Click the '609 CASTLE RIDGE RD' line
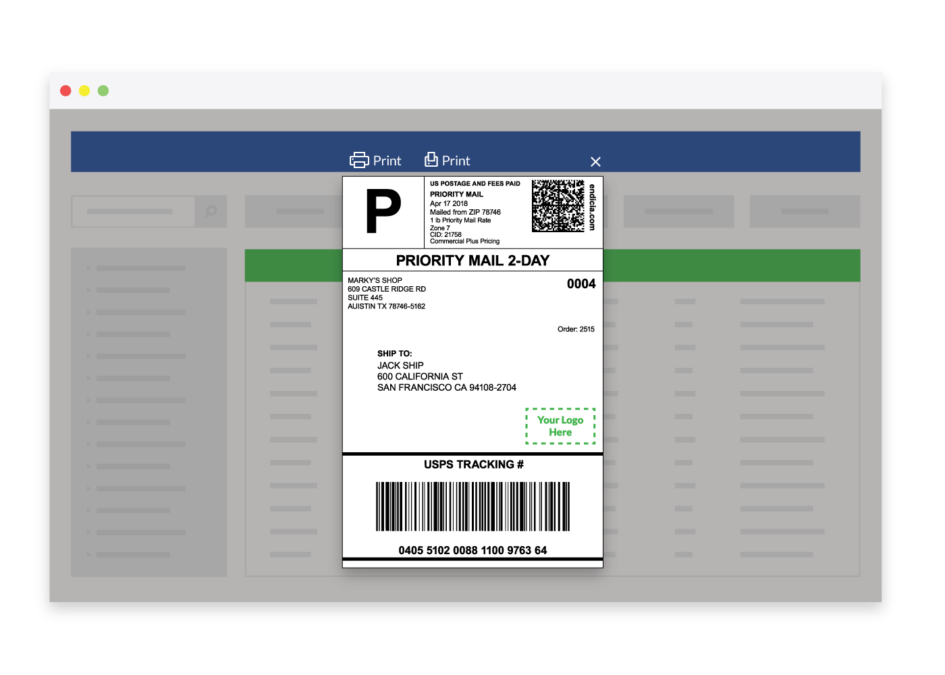This screenshot has height=675, width=945. (387, 289)
